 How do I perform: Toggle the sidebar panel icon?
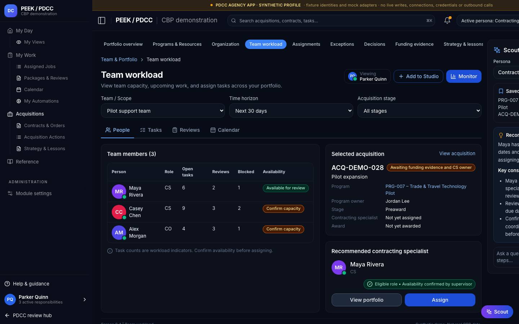(102, 21)
